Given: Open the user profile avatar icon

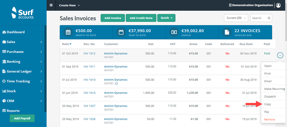Looking at the screenshot, I should [278, 5].
